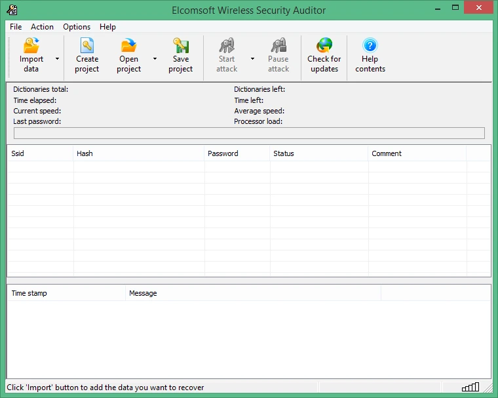Click the 'Current speed:' label
Screen dimensions: 498x398
37,111
